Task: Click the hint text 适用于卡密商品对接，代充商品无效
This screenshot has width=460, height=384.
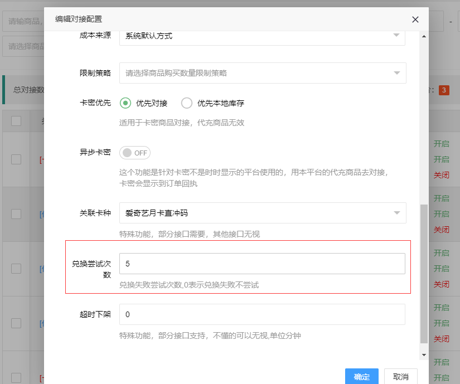Action: click(x=182, y=123)
